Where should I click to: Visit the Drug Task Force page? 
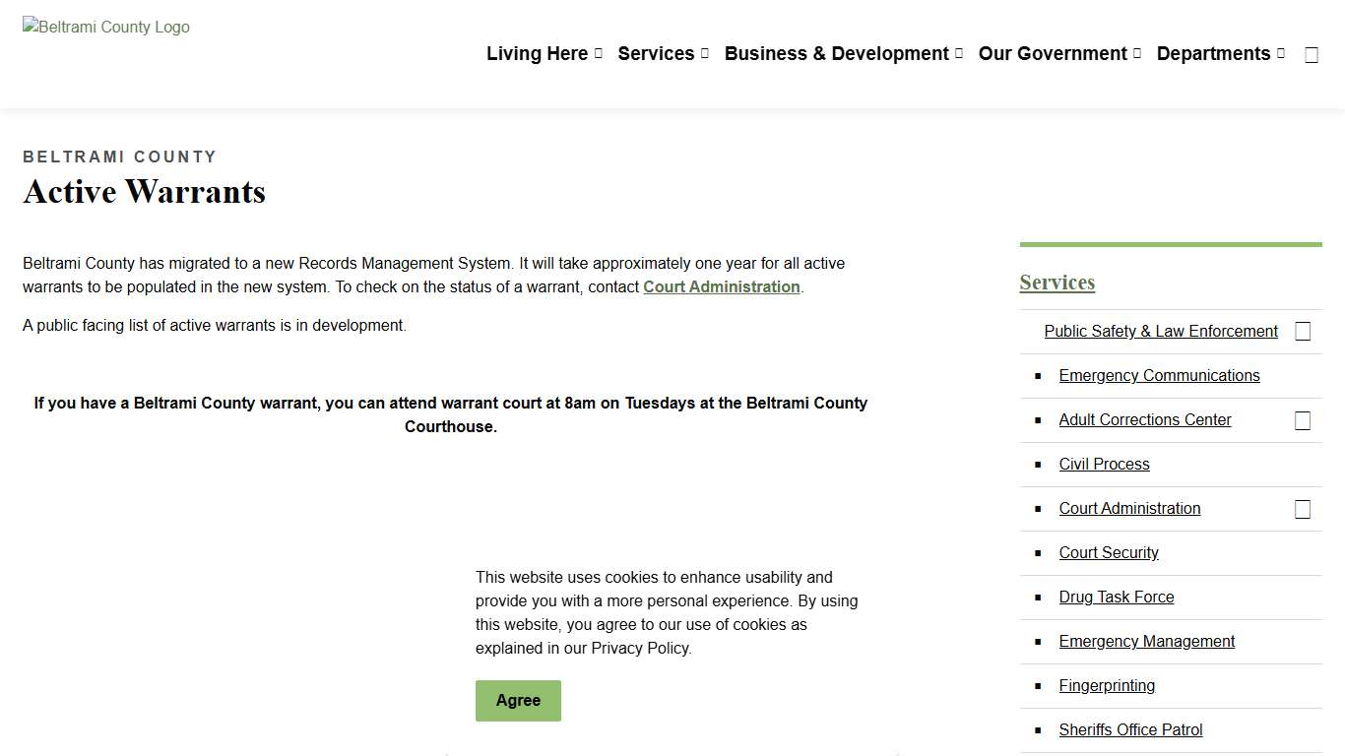[x=1116, y=598]
